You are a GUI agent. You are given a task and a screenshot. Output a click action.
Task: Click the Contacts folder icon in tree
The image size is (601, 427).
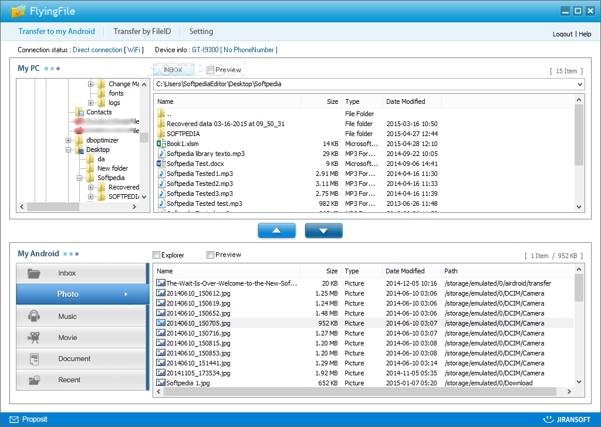pos(80,112)
